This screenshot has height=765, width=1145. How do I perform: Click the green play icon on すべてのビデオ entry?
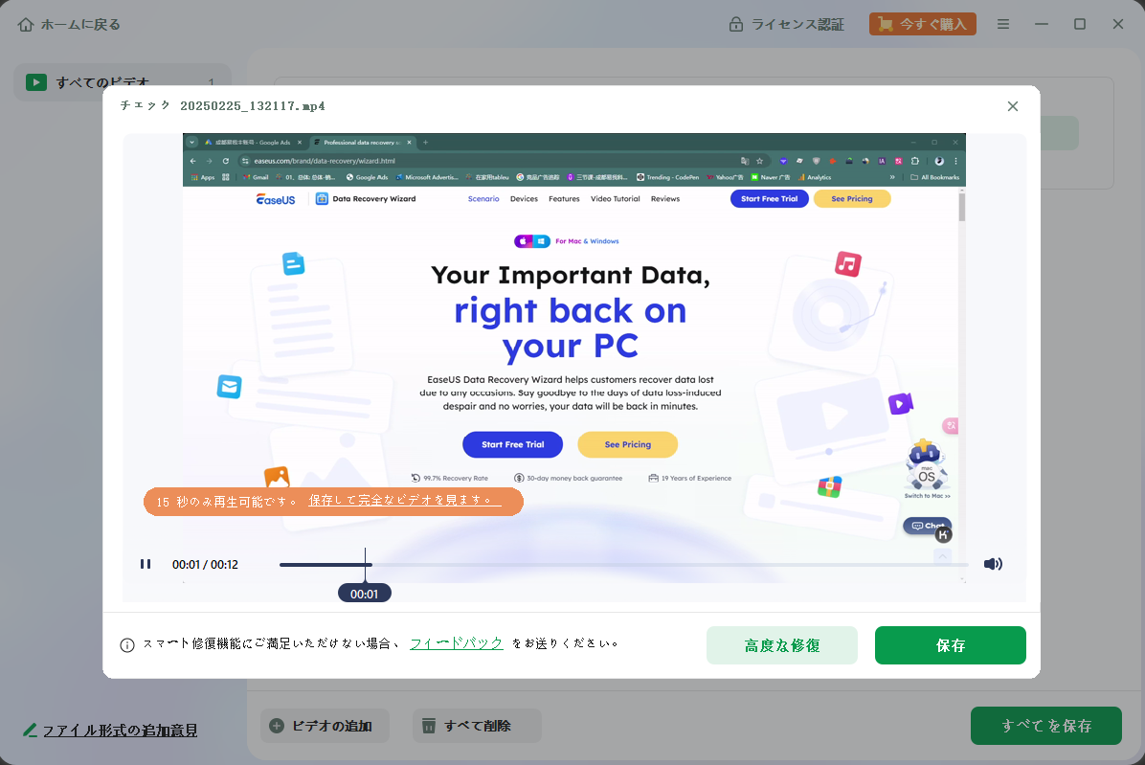[x=36, y=82]
